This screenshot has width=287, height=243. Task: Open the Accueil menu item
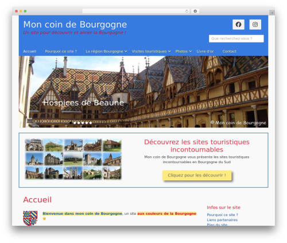(x=29, y=51)
